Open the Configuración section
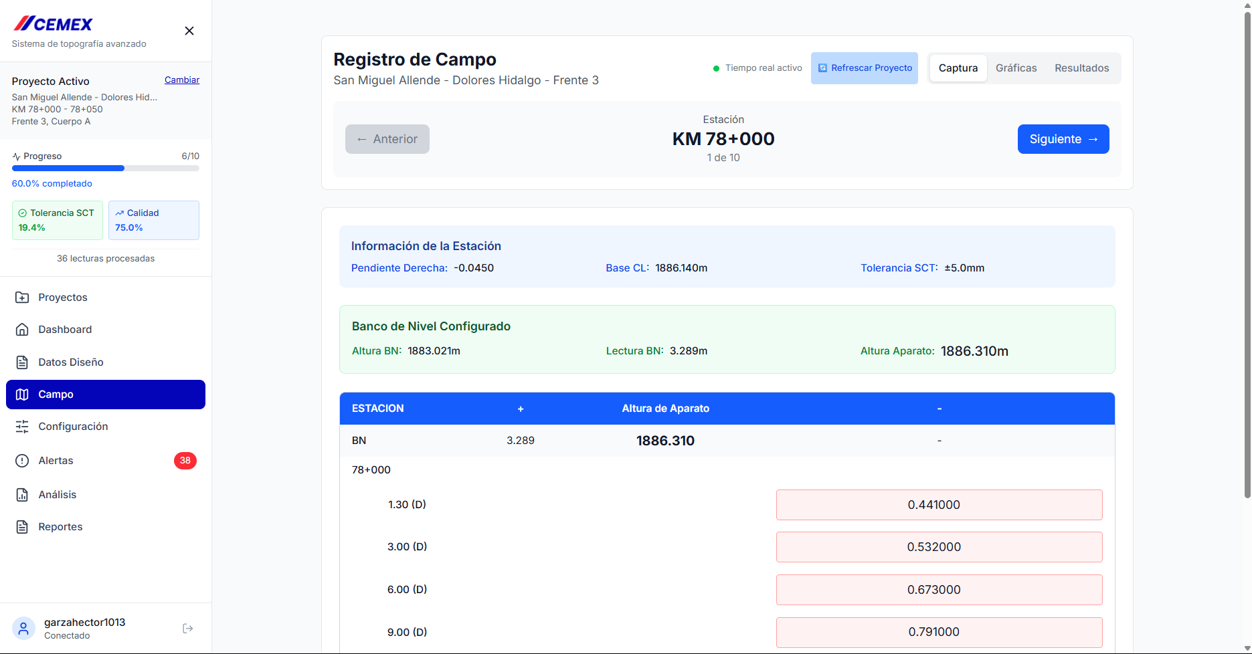This screenshot has width=1252, height=654. click(x=106, y=427)
